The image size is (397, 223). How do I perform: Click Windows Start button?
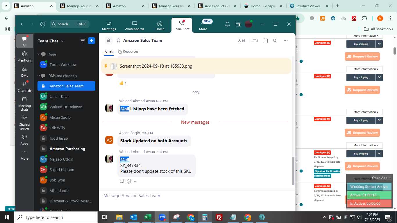(x=7, y=217)
